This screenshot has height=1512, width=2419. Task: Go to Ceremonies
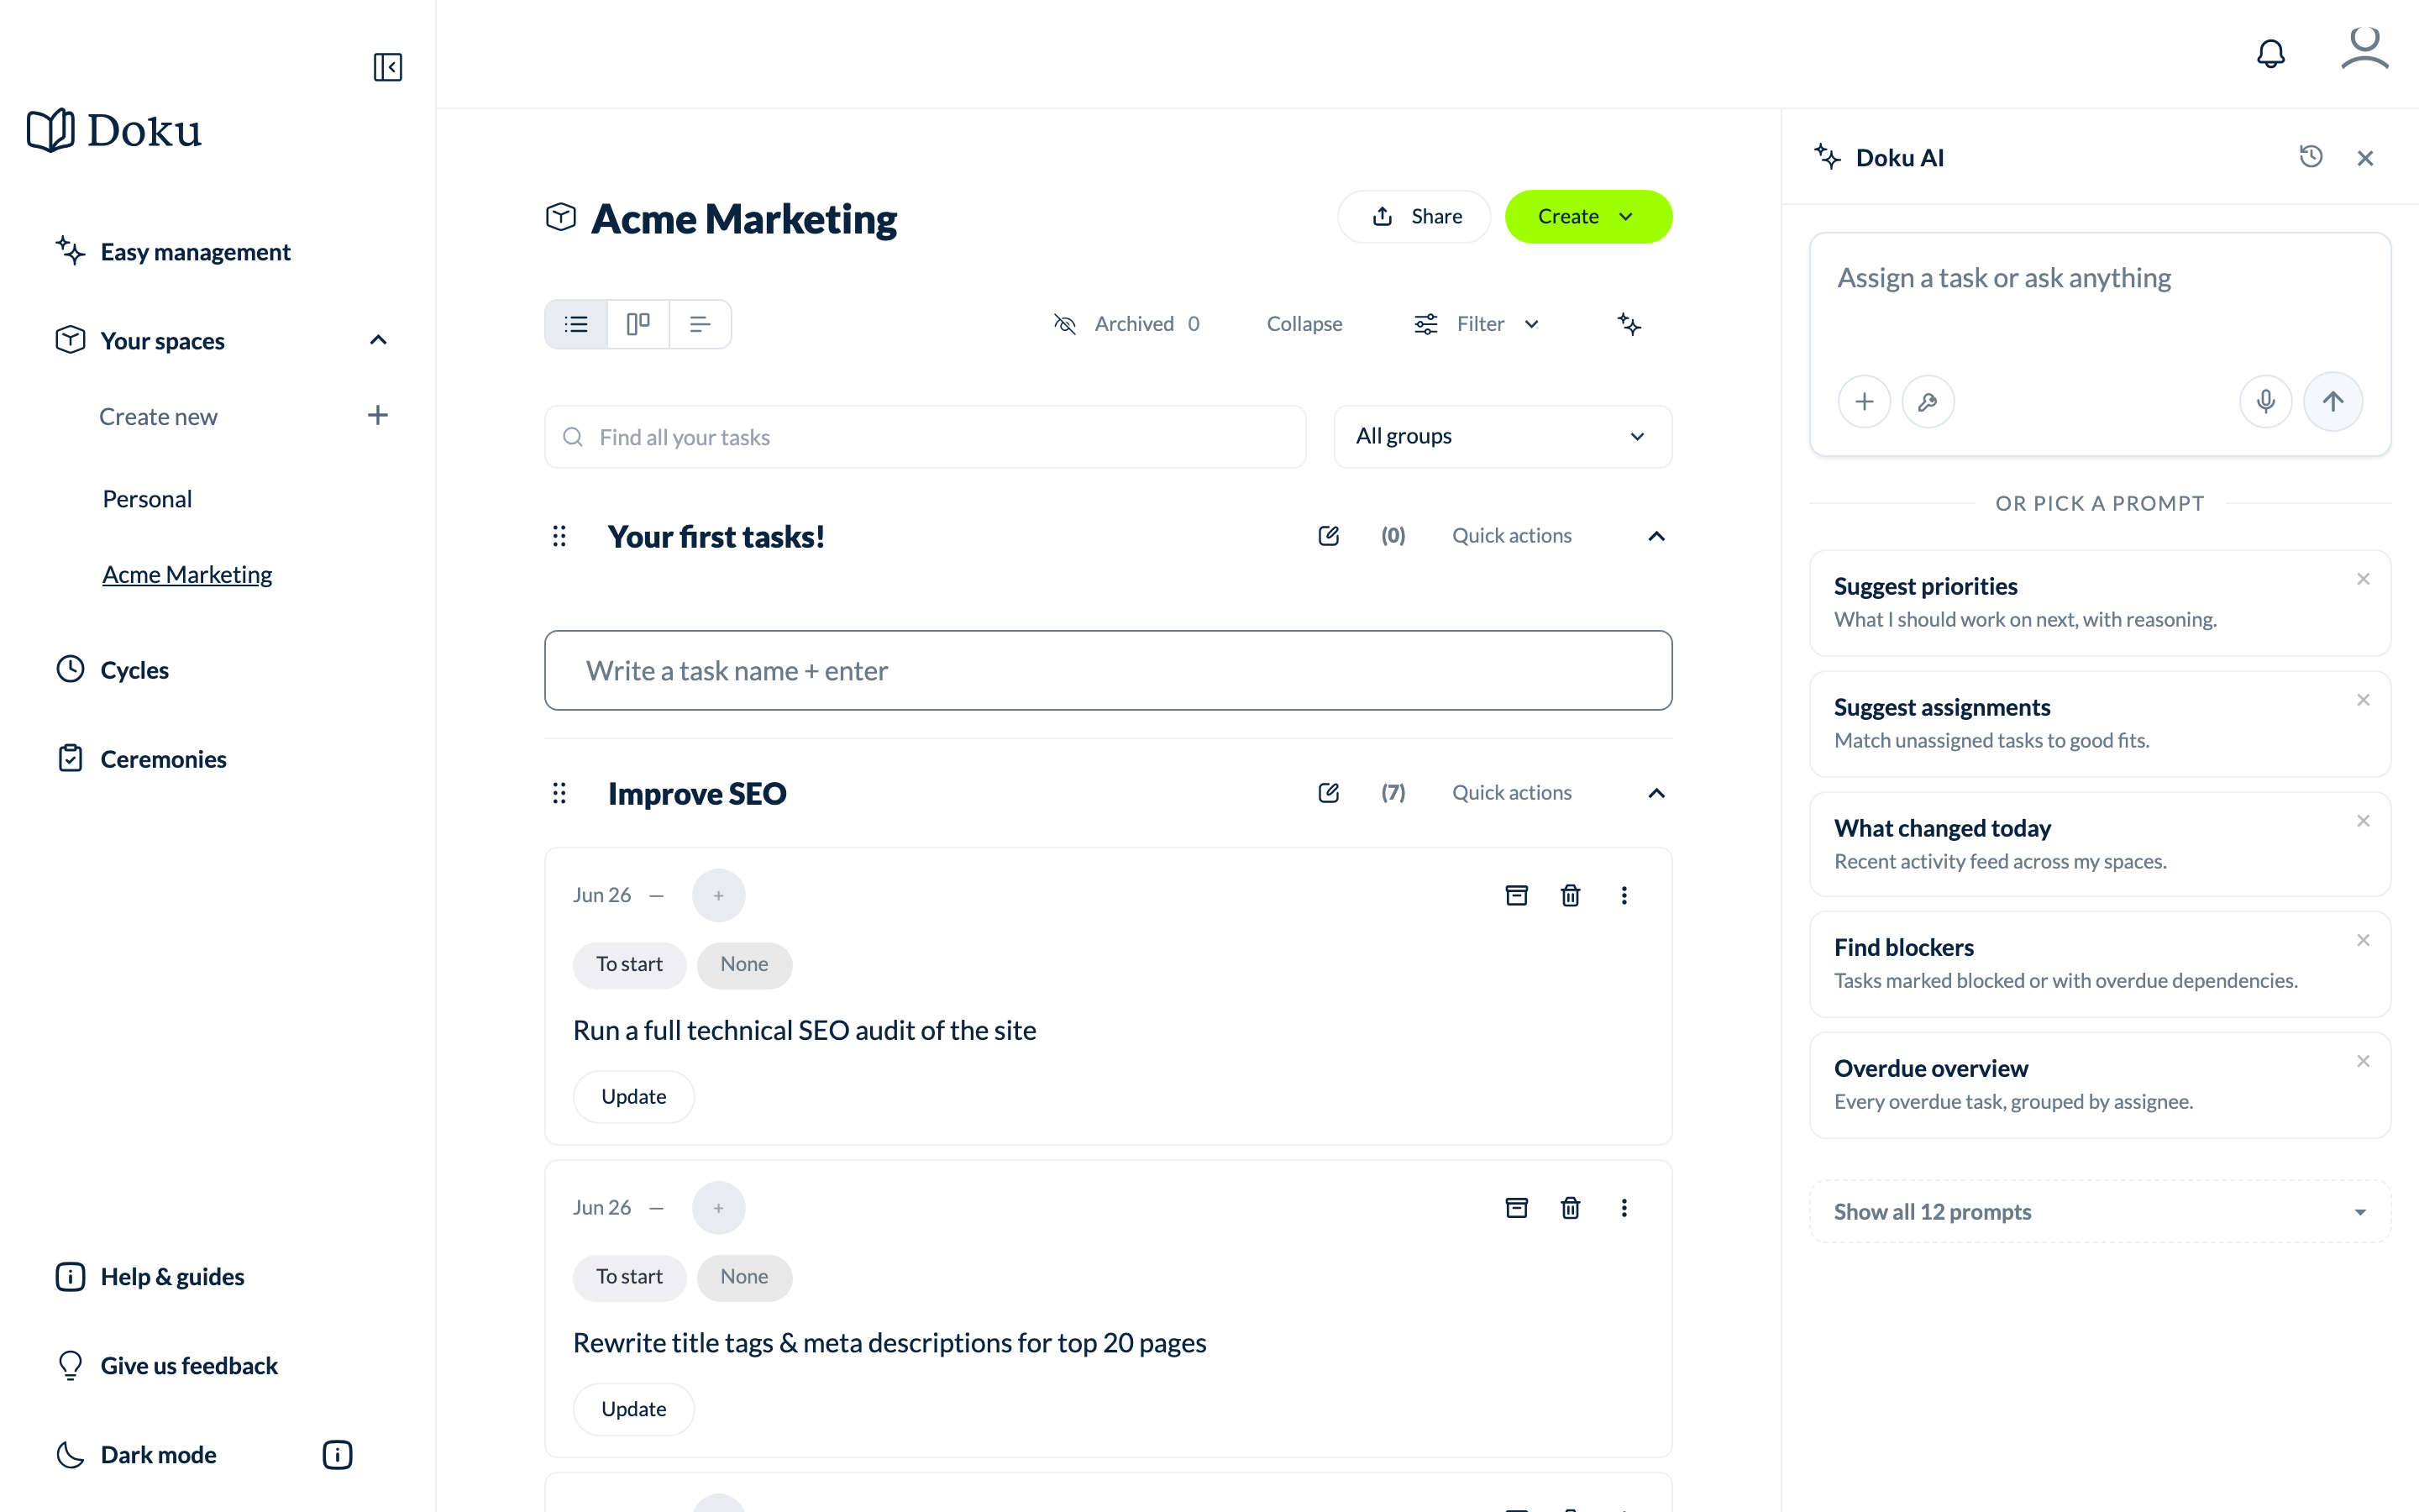[x=142, y=759]
